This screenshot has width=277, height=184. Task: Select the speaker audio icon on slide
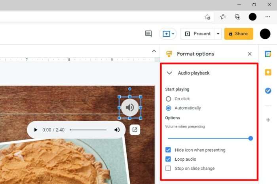click(130, 107)
